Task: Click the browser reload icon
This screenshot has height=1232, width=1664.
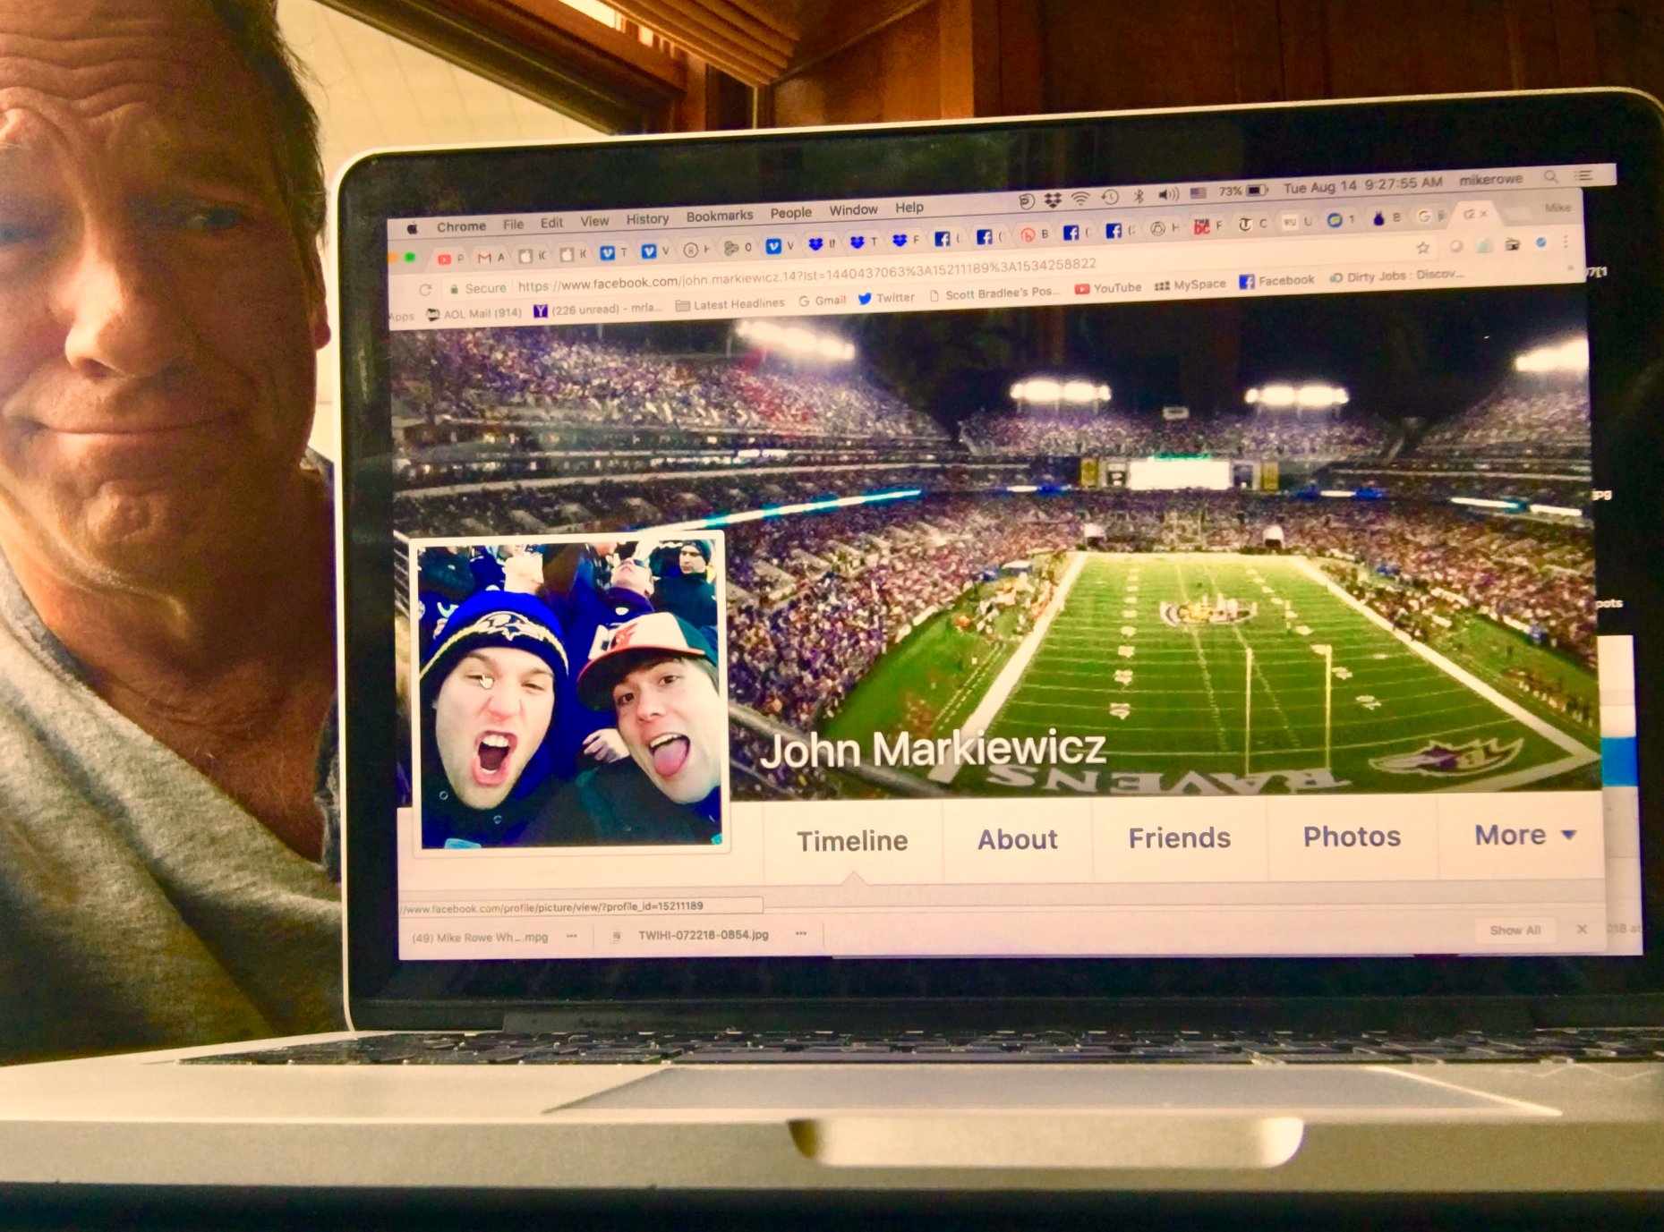Action: tap(425, 290)
